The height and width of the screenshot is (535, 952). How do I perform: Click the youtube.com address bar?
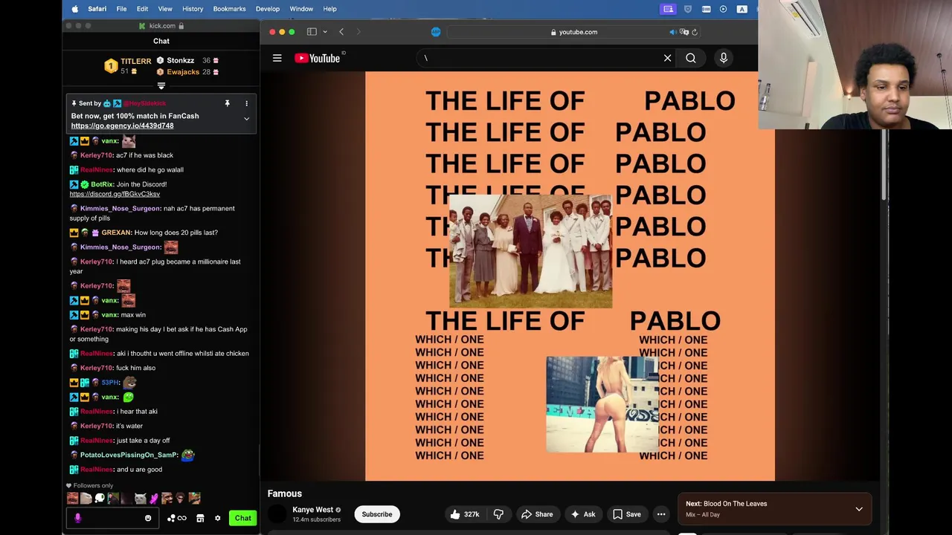point(574,32)
